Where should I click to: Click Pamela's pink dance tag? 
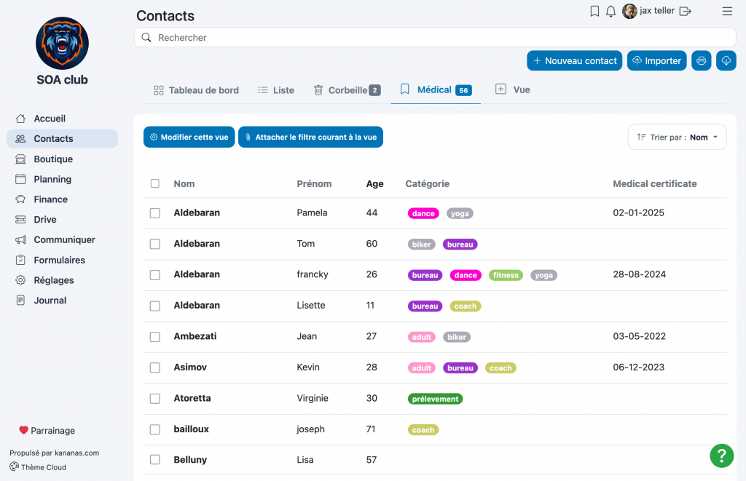tap(423, 213)
